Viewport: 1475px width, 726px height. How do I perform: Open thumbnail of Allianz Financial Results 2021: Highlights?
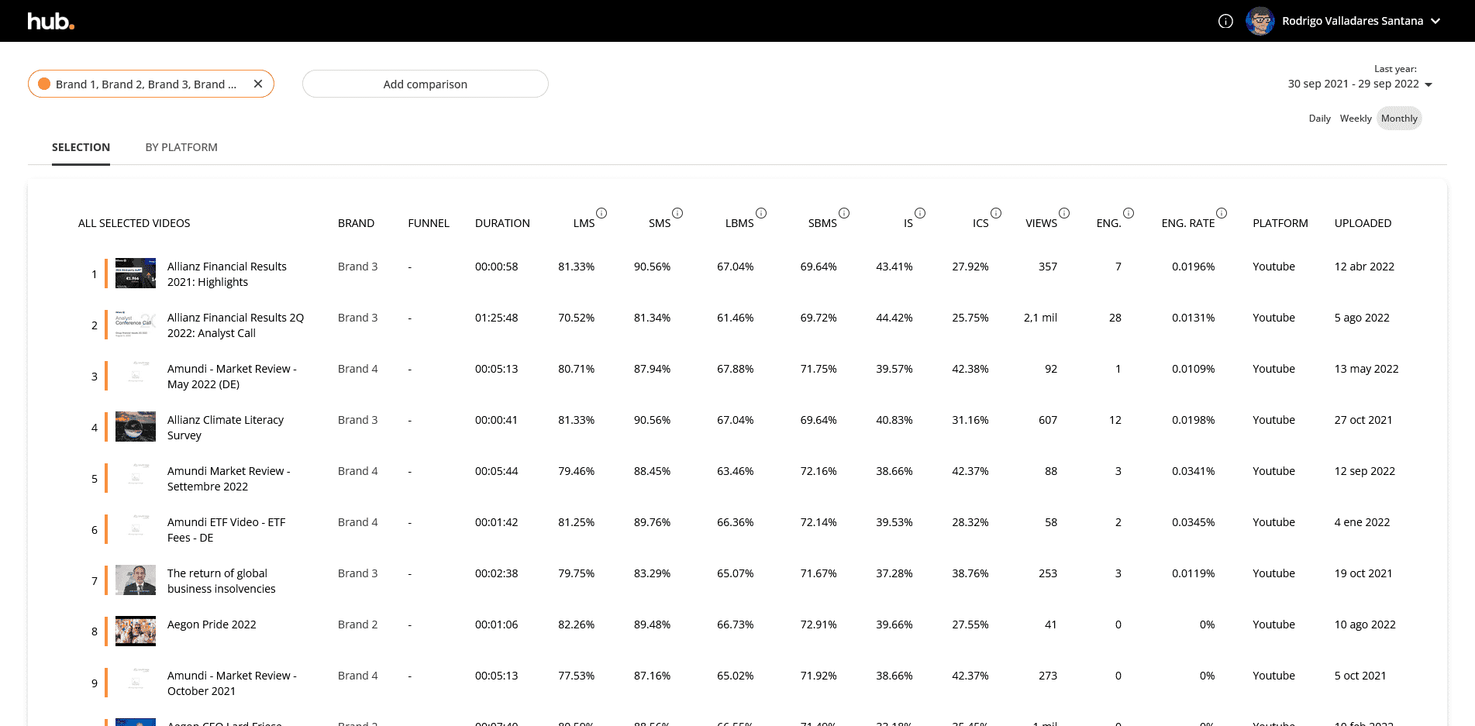[x=136, y=274]
